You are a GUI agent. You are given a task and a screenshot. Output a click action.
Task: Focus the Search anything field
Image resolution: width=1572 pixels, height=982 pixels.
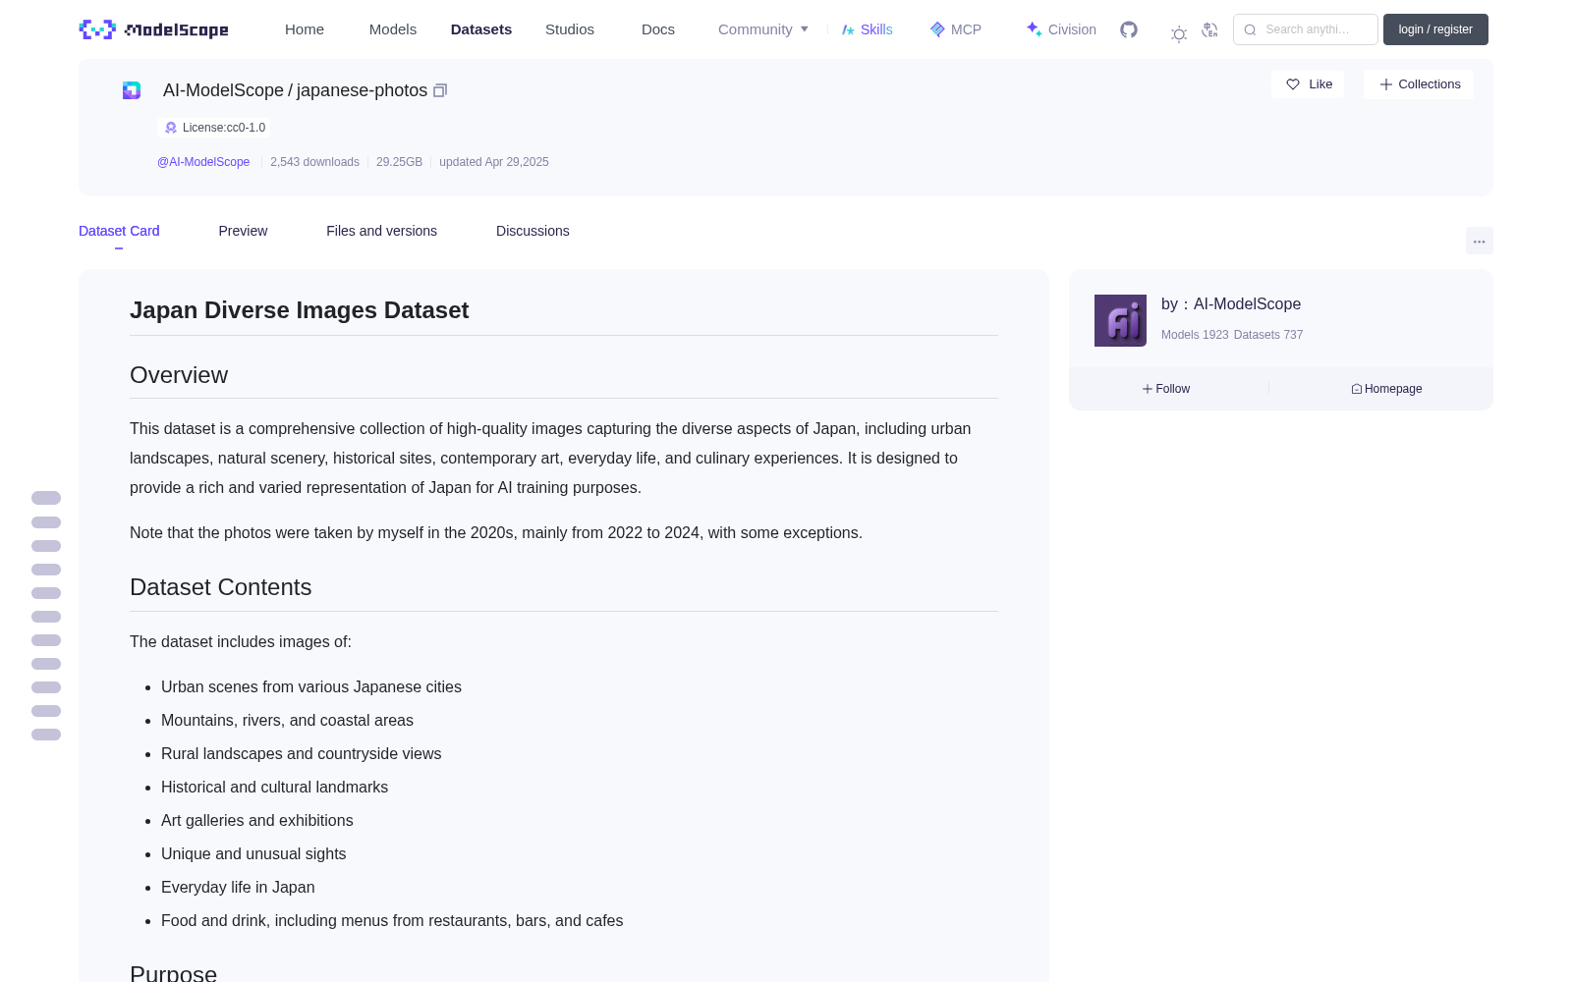[1306, 29]
